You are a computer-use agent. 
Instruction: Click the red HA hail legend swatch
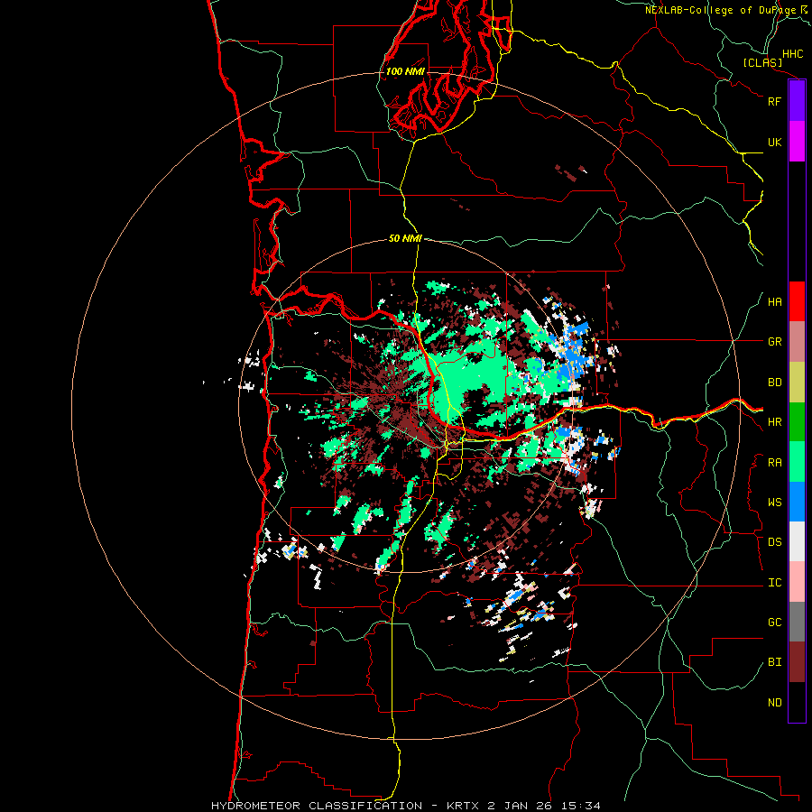coord(797,301)
